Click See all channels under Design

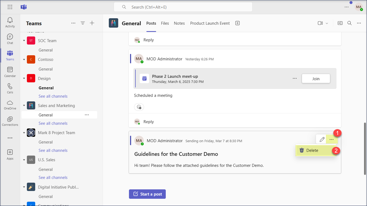coord(53,96)
